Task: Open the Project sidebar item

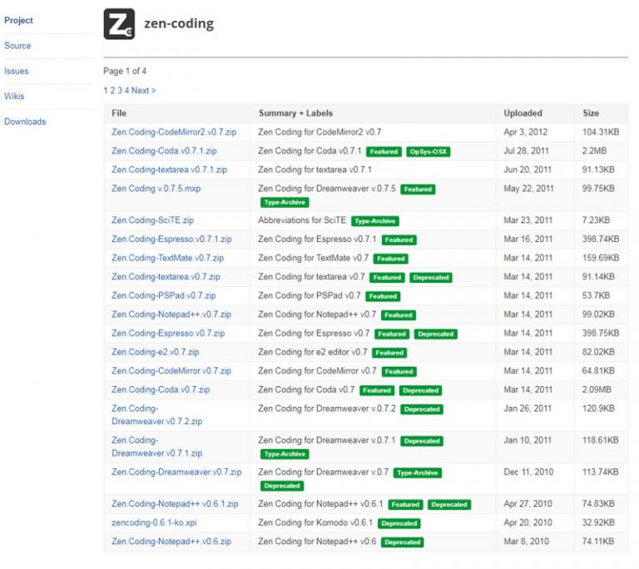Action: (x=18, y=20)
